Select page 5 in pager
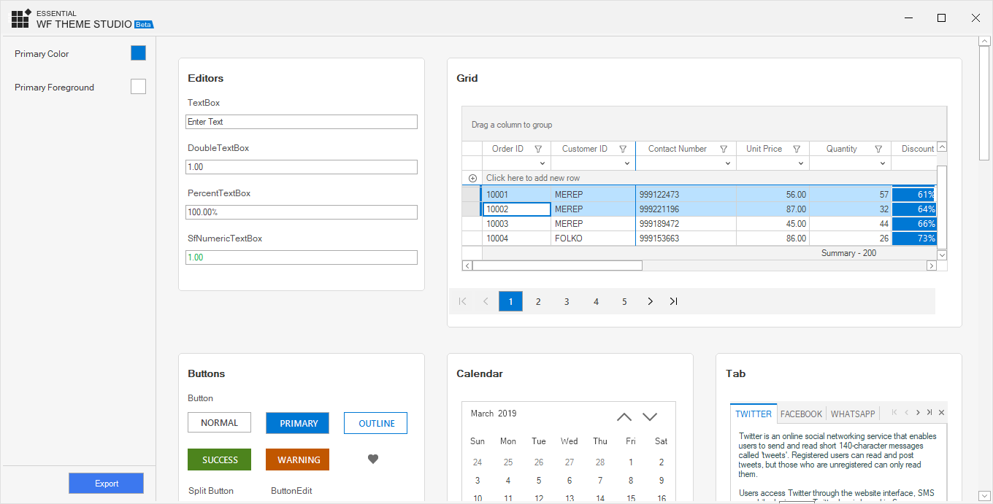The width and height of the screenshot is (993, 504). pyautogui.click(x=624, y=301)
